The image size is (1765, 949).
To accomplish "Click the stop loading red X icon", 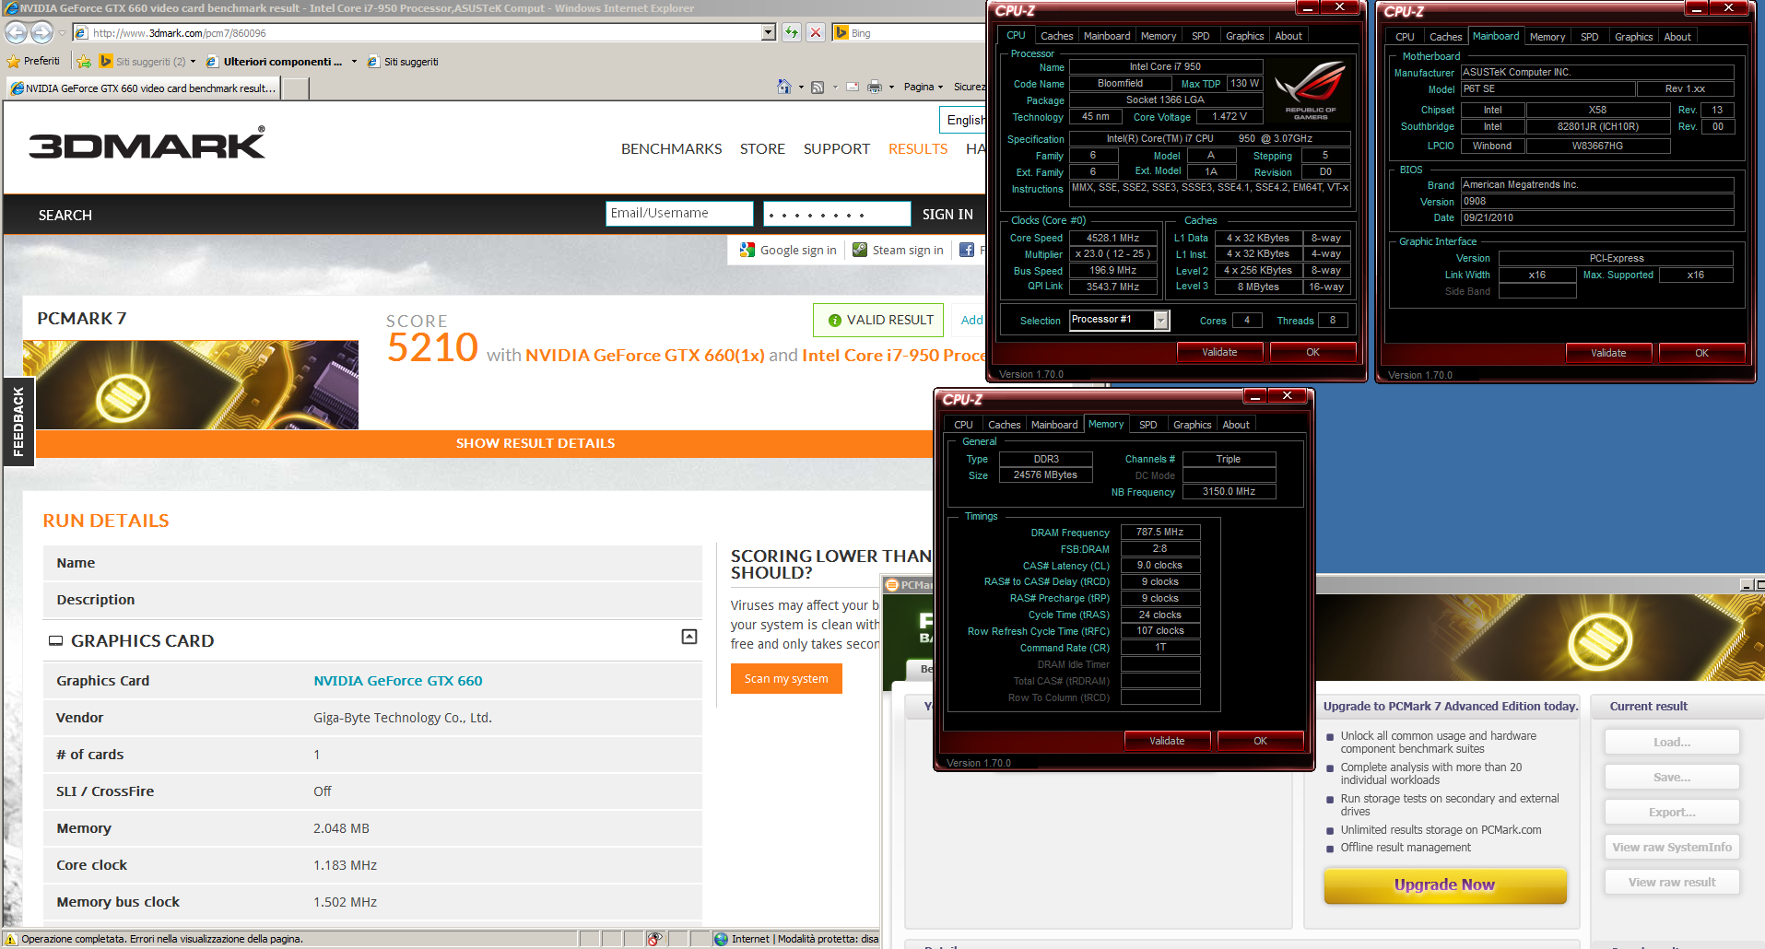I will point(816,32).
